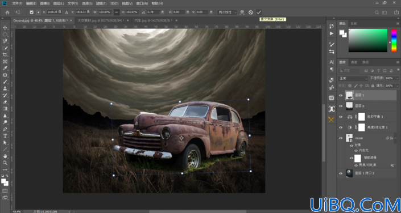The image size is (401, 213).
Task: Switch to the 路径 (Paths) panel tab
Action: pyautogui.click(x=366, y=62)
